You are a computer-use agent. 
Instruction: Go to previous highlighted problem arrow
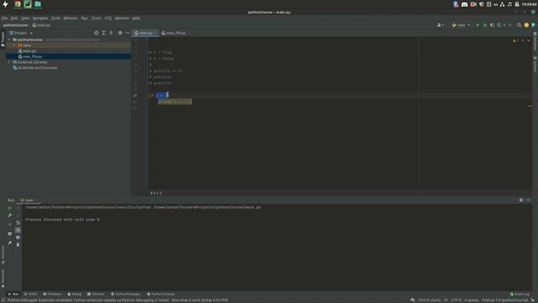[x=523, y=40]
